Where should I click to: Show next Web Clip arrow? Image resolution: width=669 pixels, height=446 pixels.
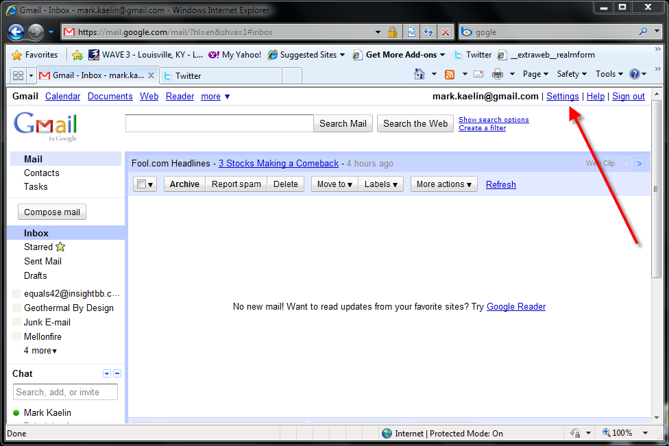[639, 164]
